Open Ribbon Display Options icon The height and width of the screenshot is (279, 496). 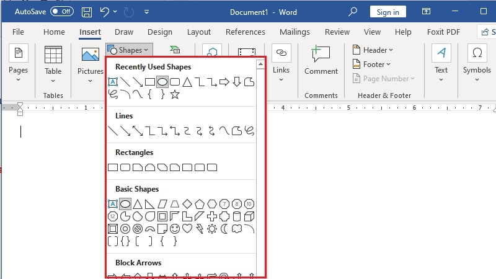point(426,11)
